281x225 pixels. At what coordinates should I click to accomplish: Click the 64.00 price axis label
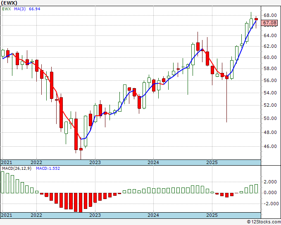(x=270, y=35)
